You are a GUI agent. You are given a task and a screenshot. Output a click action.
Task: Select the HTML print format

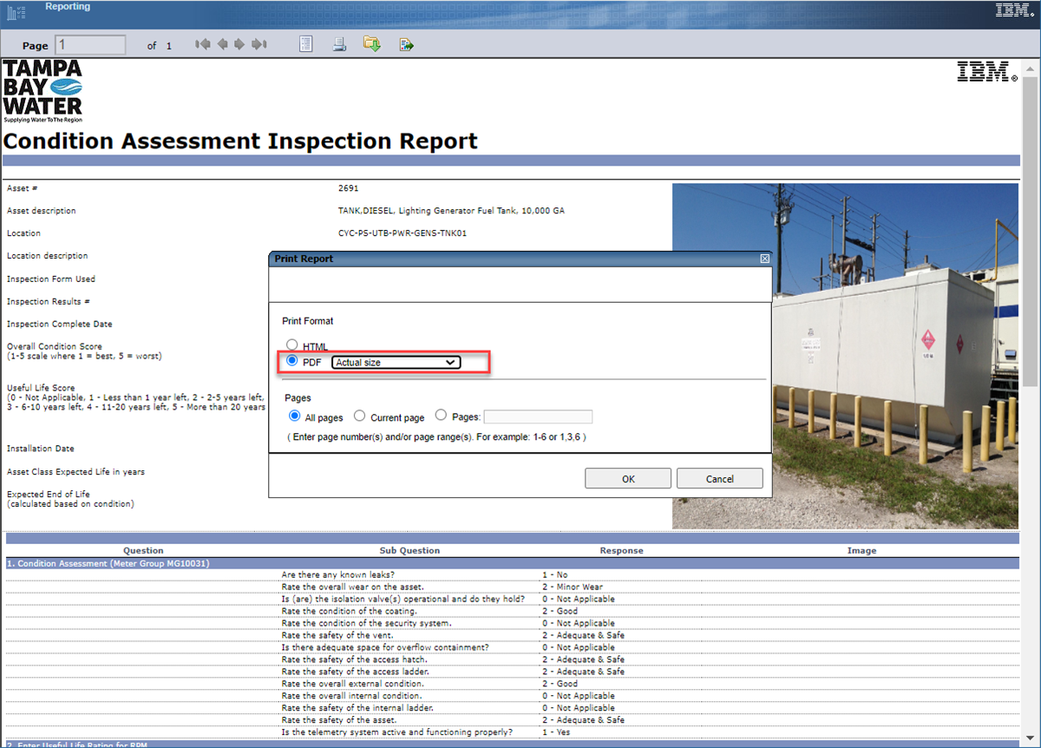tap(292, 344)
